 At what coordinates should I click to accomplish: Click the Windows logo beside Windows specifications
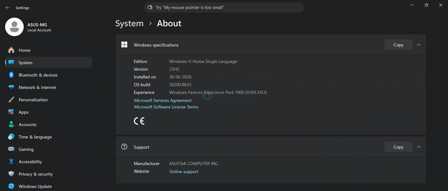(x=124, y=45)
